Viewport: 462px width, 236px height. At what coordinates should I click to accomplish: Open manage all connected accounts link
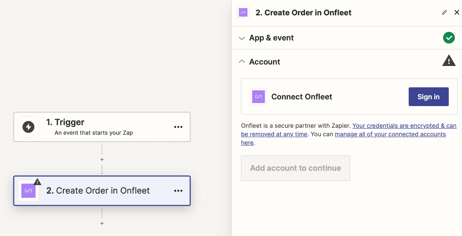(x=343, y=138)
